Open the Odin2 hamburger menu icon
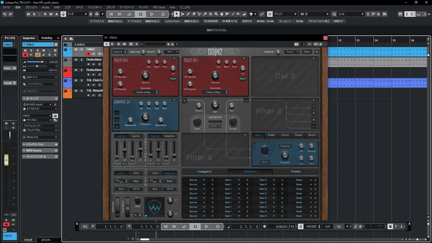Screen dimensions: 432x243 316,51
